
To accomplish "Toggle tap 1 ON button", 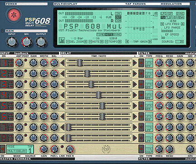I will (4, 63).
